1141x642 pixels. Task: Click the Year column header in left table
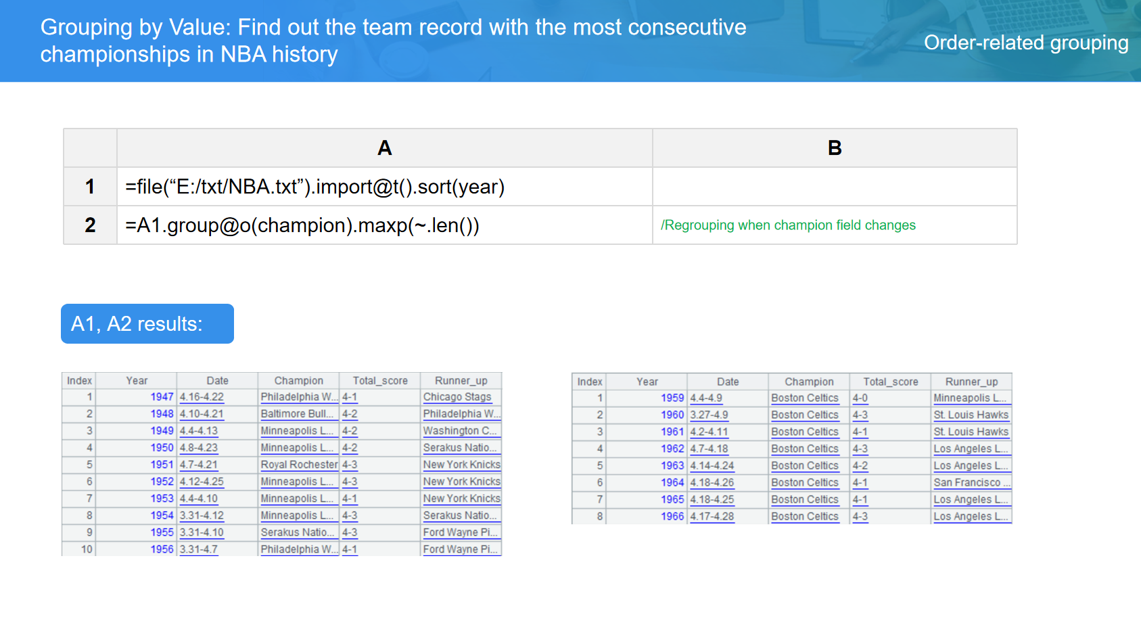pyautogui.click(x=137, y=381)
